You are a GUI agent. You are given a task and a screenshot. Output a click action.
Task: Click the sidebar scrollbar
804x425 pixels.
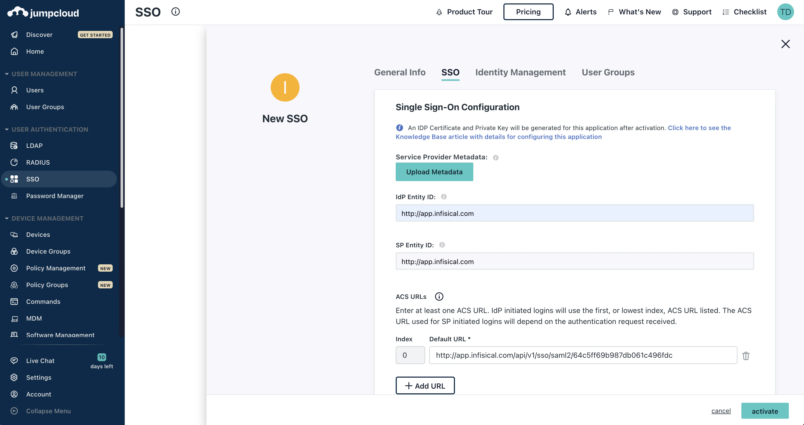[122, 118]
